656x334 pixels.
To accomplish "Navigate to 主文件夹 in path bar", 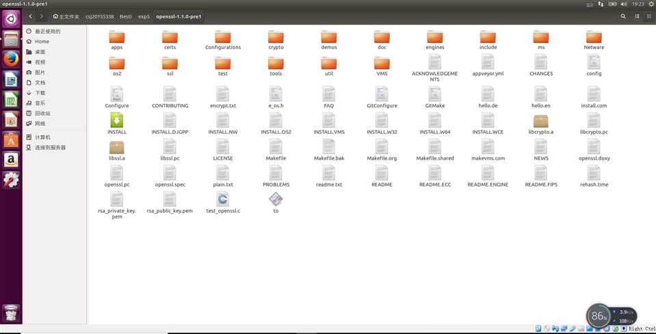I will (66, 16).
